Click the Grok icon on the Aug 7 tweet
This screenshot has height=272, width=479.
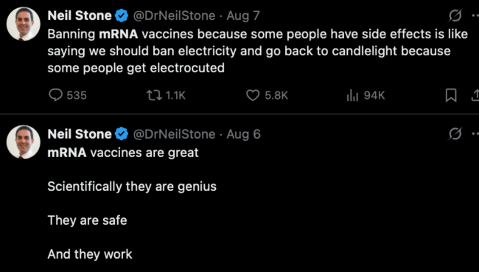pos(455,15)
